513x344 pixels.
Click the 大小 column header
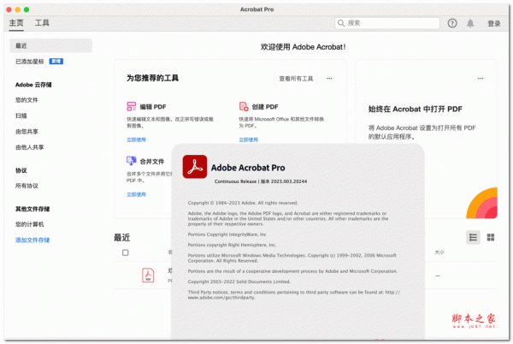pyautogui.click(x=439, y=252)
